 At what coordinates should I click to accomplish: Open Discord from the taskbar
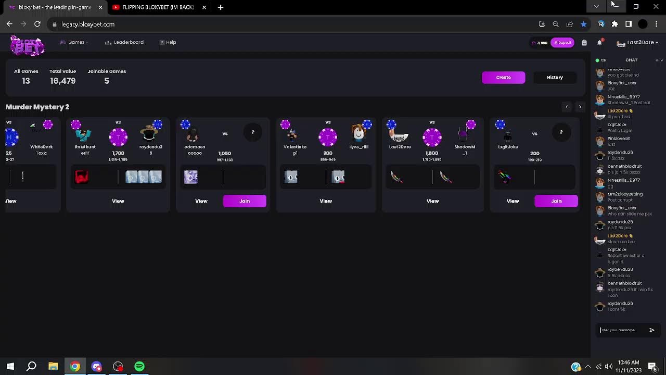(96, 367)
